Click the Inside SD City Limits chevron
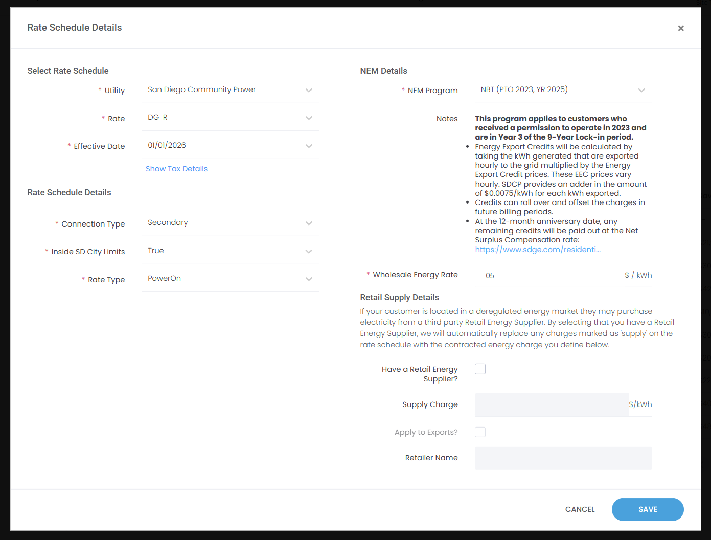711x540 pixels. tap(309, 251)
